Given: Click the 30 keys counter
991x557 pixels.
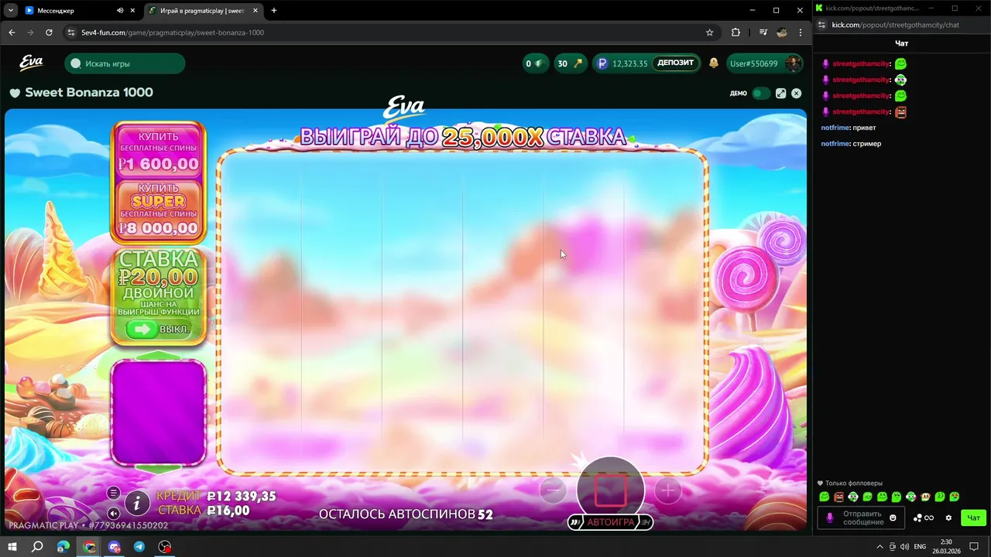Looking at the screenshot, I should click(569, 63).
